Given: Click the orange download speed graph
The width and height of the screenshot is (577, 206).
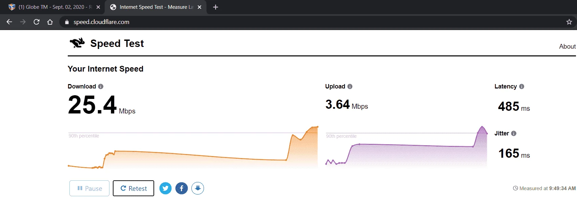Looking at the screenshot, I should (193, 147).
